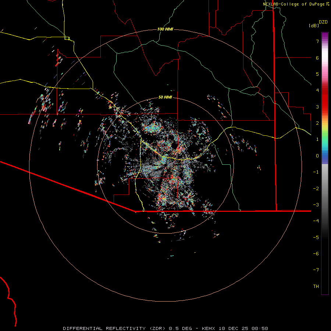331x331 pixels.
Task: Click "(ZDR)" in the bottom caption
Action: (158, 328)
